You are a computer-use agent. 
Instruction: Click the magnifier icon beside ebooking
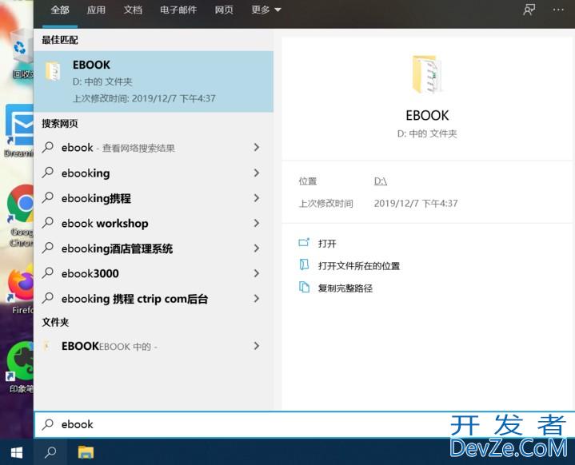pyautogui.click(x=48, y=173)
